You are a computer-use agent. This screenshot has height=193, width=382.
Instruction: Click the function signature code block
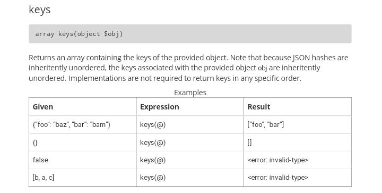click(190, 34)
